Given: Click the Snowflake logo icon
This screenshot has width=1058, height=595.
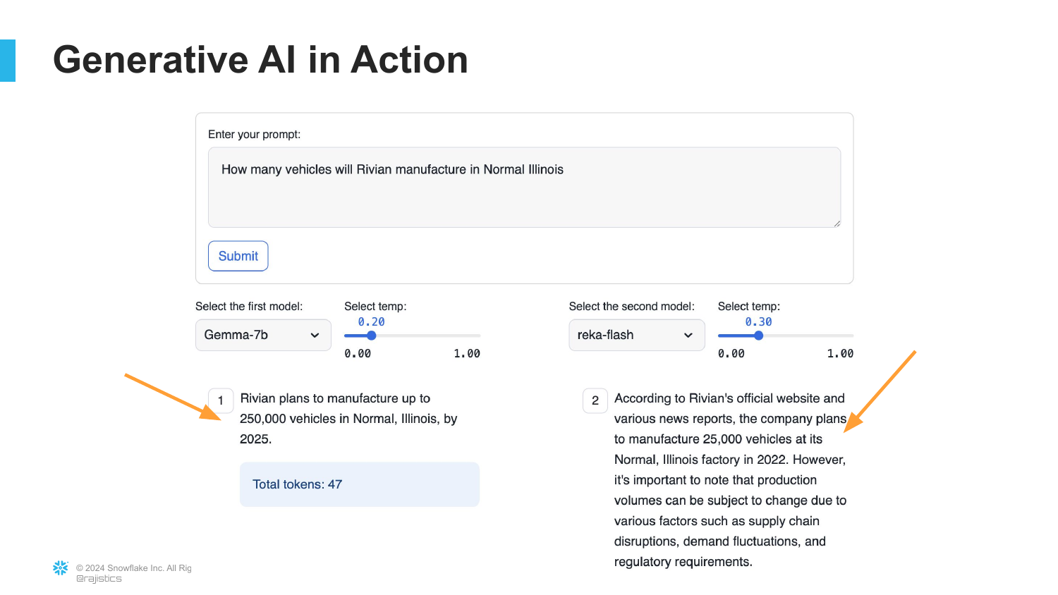Looking at the screenshot, I should coord(61,568).
